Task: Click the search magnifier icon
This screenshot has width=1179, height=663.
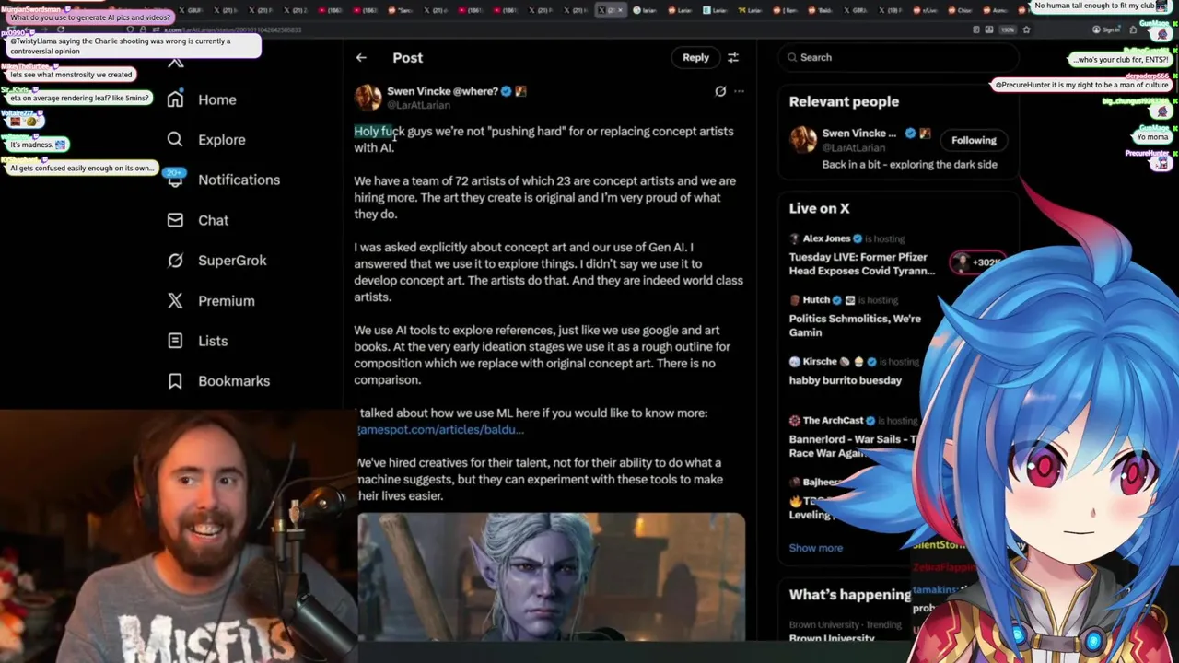Action: click(x=792, y=57)
